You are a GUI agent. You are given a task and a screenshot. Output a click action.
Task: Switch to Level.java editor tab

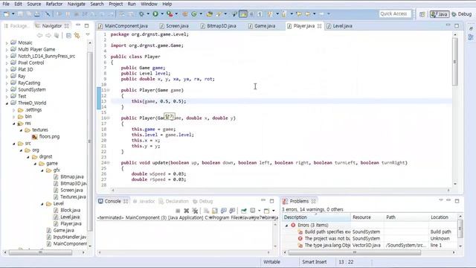click(339, 26)
